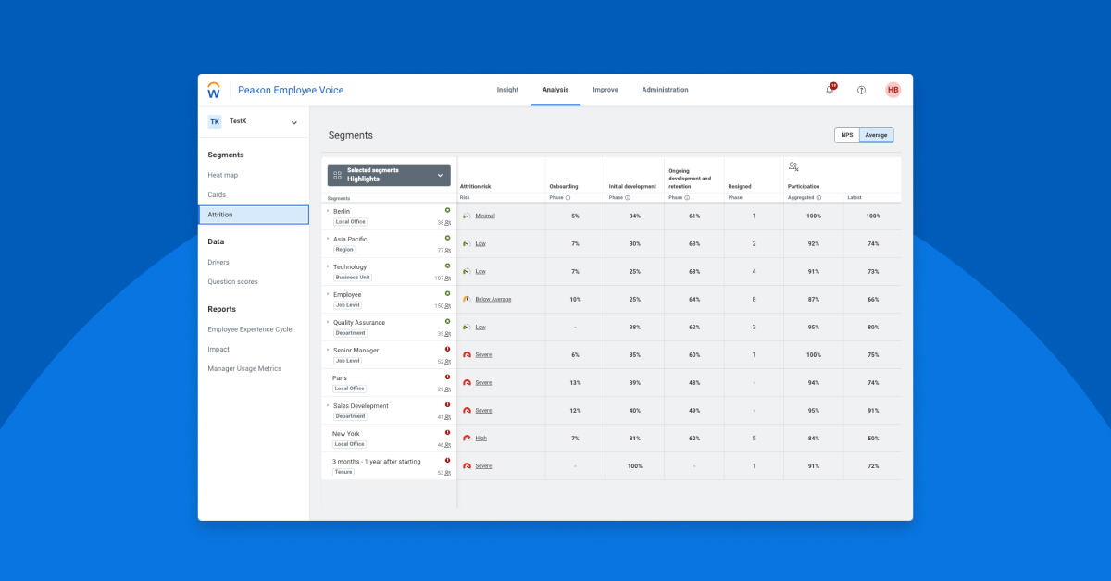Expand the Berlin segment row
The width and height of the screenshot is (1111, 581).
click(x=328, y=211)
